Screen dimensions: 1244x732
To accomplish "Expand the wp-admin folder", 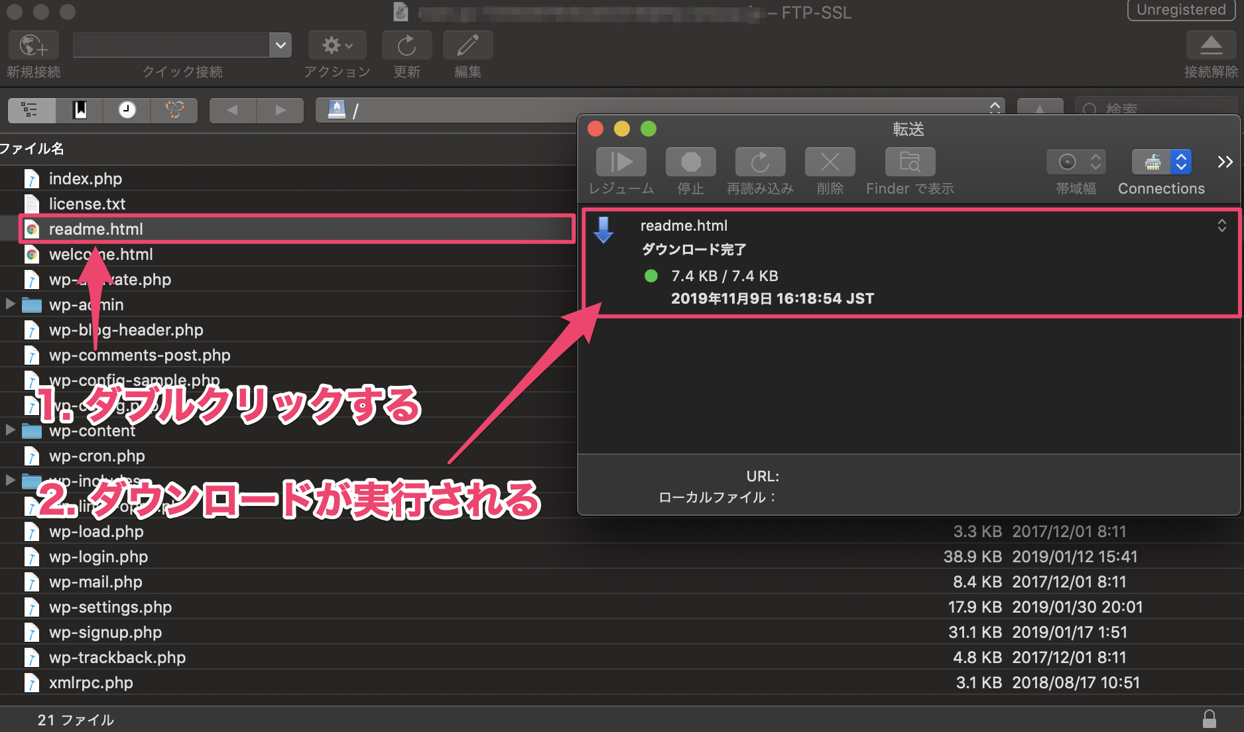I will pyautogui.click(x=10, y=304).
